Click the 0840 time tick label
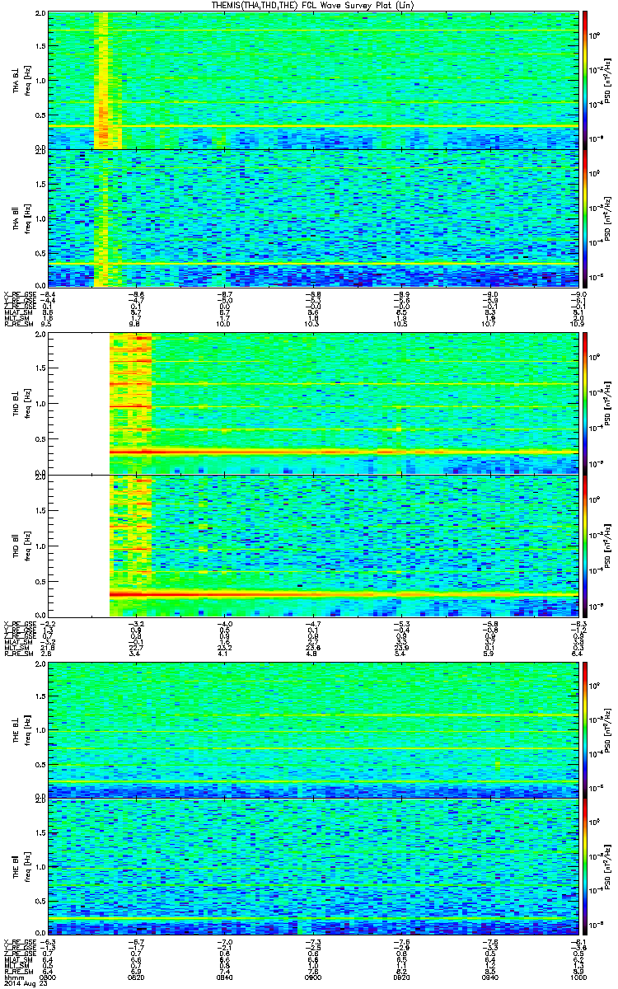This screenshot has width=618, height=989. point(225,977)
